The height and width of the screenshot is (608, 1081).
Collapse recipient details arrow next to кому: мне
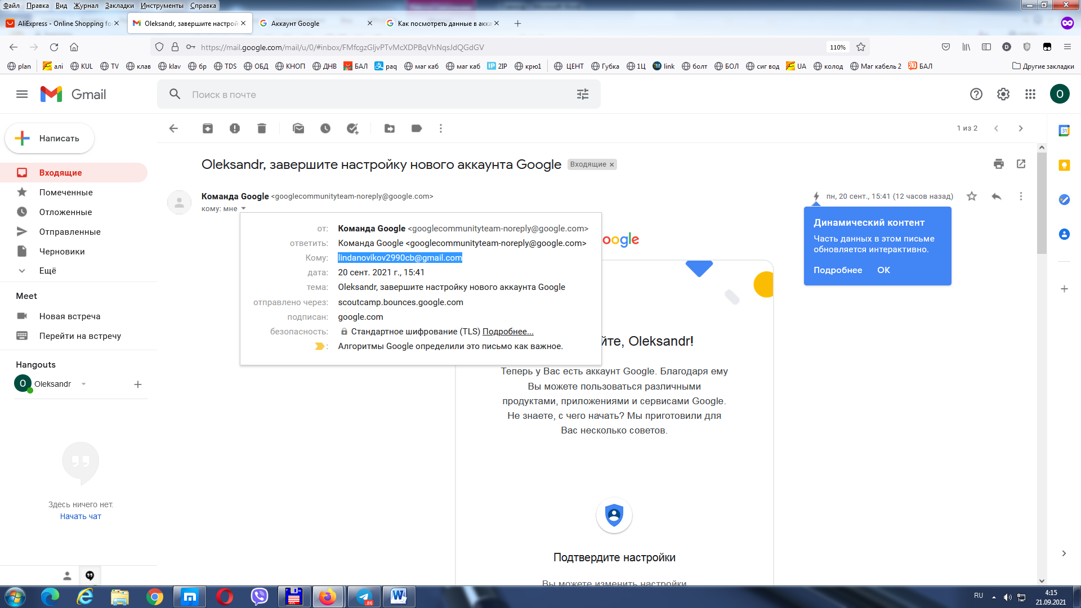coord(244,208)
